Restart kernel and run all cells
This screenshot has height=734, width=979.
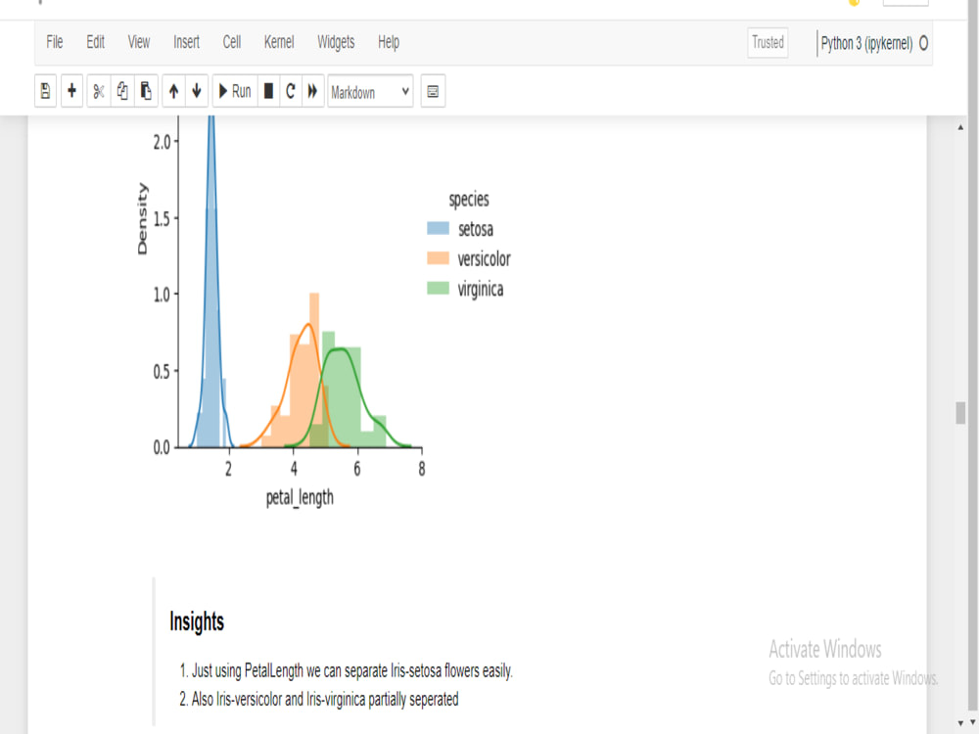(x=312, y=90)
